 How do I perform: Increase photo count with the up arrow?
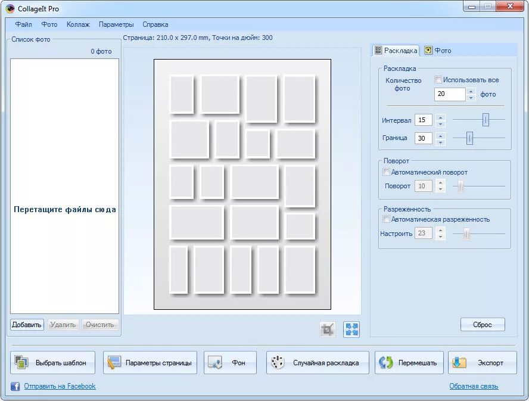pyautogui.click(x=471, y=91)
